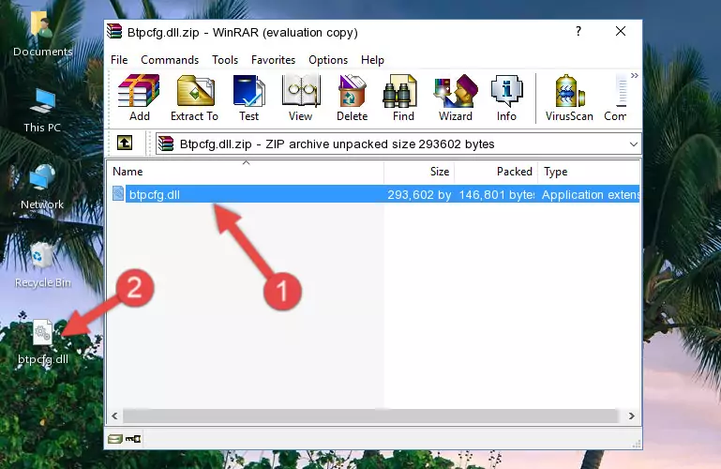Run VirusScan on the archive
721x469 pixels.
[569, 98]
